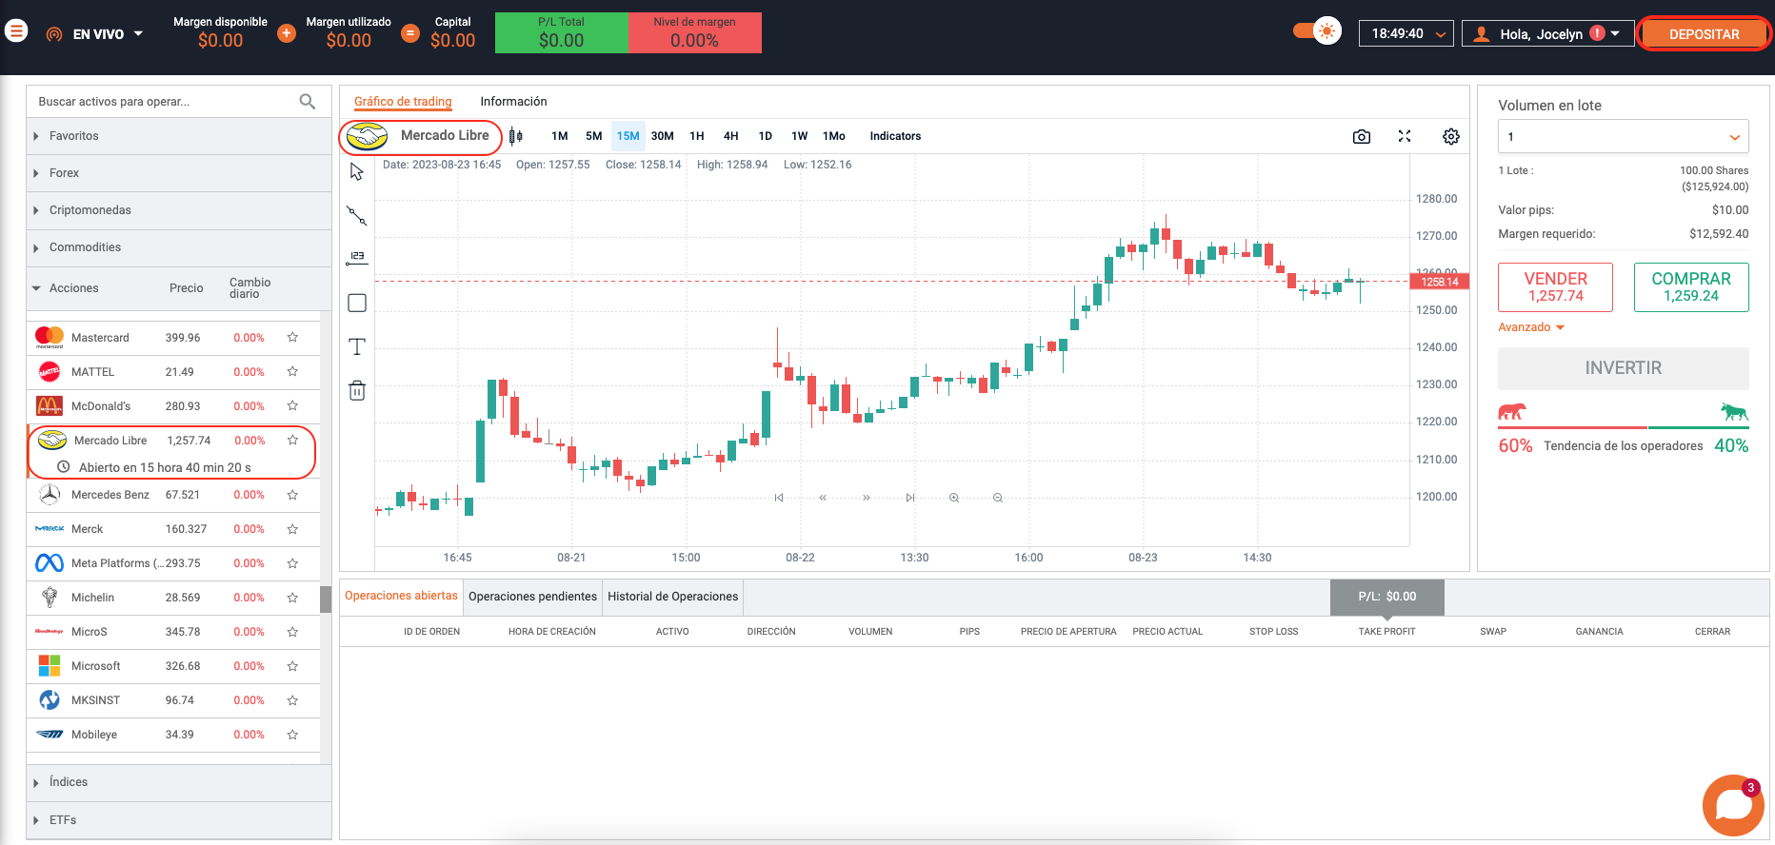The height and width of the screenshot is (845, 1775).
Task: Select the Merck row in asset list
Action: 173,529
